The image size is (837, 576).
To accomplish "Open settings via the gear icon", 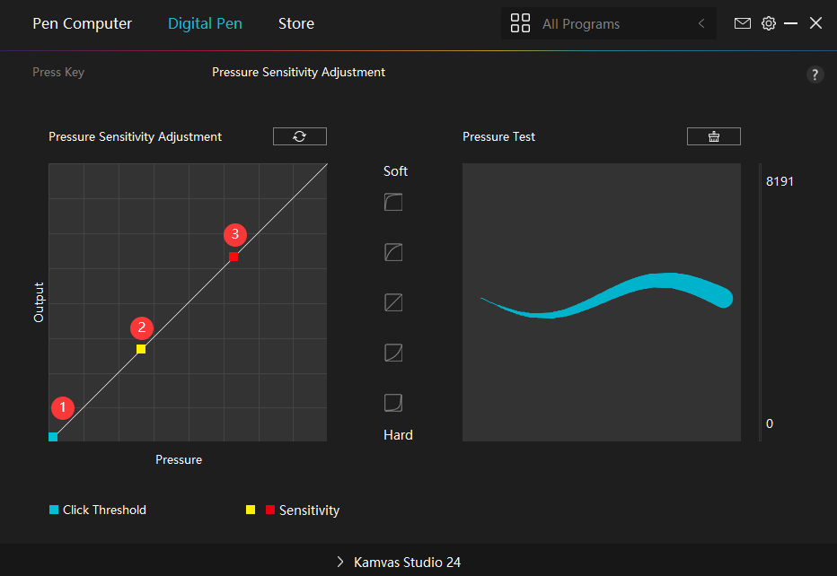I will (x=769, y=23).
